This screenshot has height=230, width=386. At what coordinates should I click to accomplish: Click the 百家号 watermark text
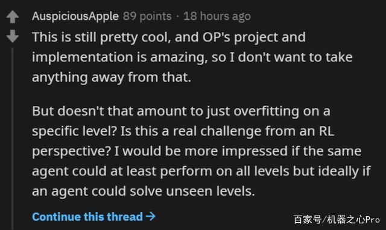click(307, 219)
